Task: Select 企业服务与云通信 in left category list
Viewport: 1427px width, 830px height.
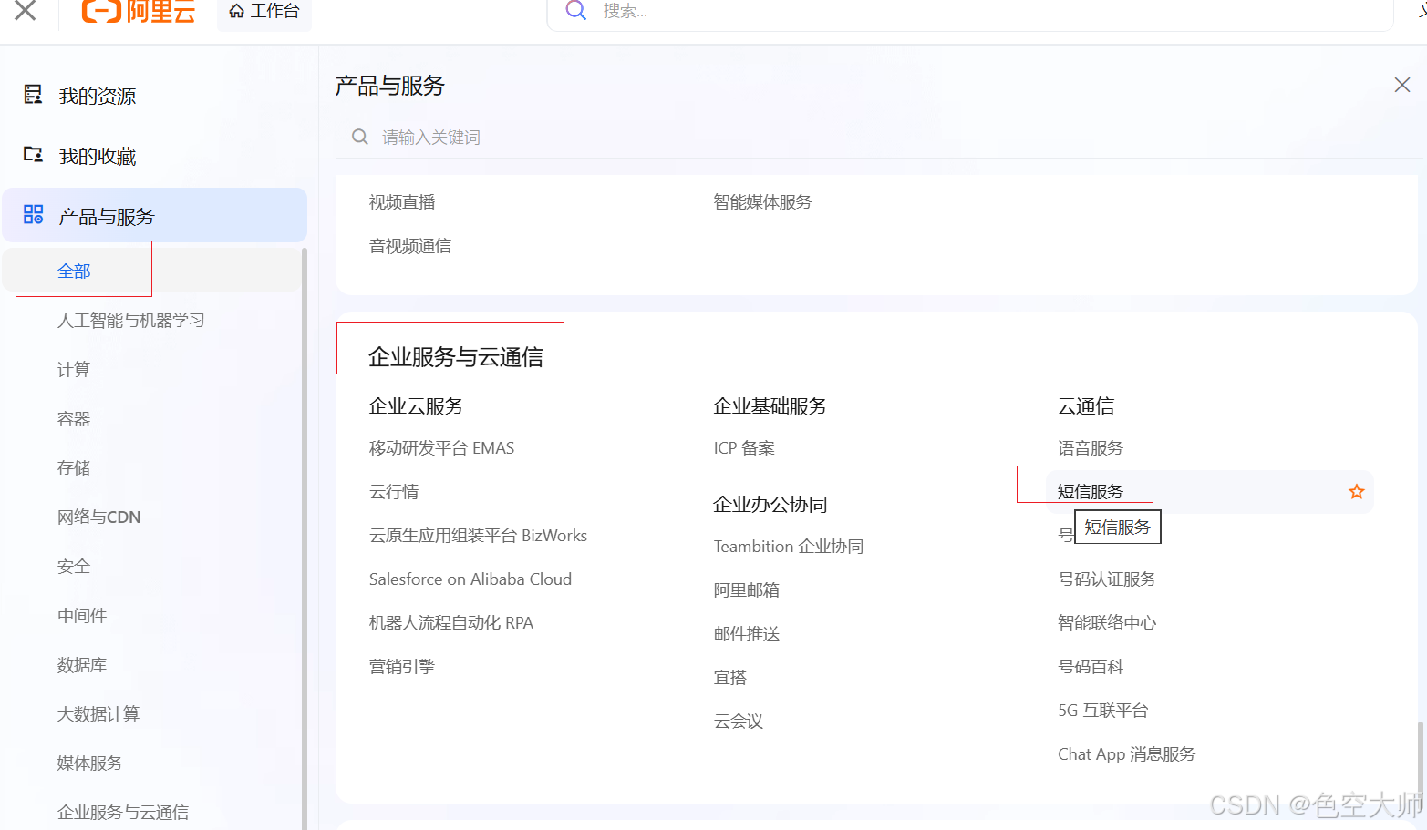Action: pos(123,813)
